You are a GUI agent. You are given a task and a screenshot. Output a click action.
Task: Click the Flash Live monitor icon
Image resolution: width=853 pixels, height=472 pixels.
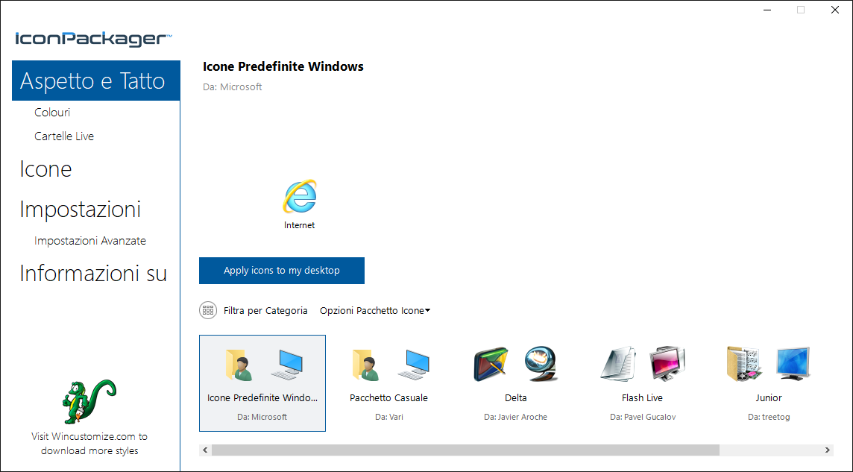tap(667, 363)
